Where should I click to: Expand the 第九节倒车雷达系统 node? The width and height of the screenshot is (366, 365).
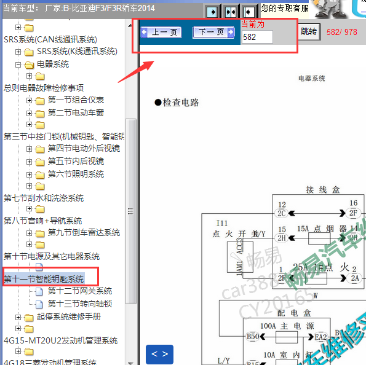[x=29, y=234]
